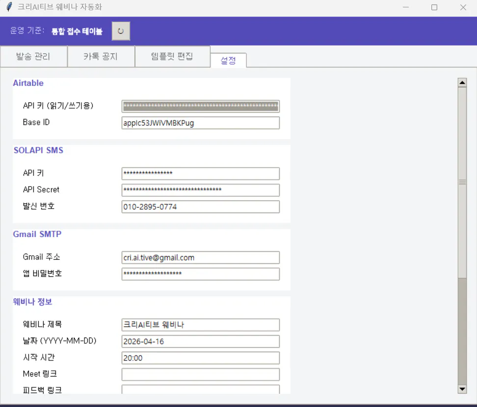The width and height of the screenshot is (477, 407).
Task: Click the SOLAPI SMS section heading
Action: pos(38,150)
